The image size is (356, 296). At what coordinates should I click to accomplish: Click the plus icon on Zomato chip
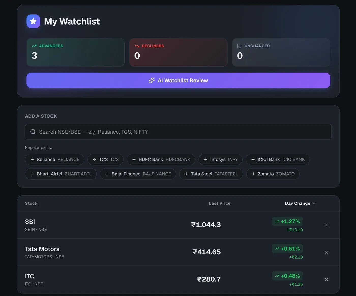point(253,174)
